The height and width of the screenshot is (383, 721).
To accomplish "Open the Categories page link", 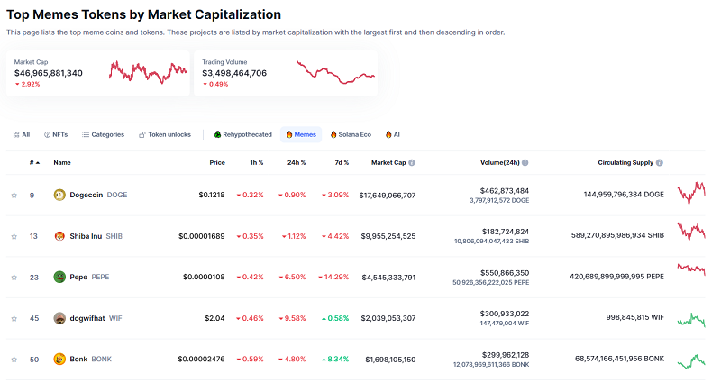I will [x=103, y=134].
